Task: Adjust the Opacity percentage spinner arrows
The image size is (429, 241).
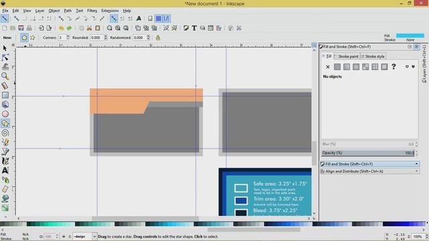Action: [417, 153]
